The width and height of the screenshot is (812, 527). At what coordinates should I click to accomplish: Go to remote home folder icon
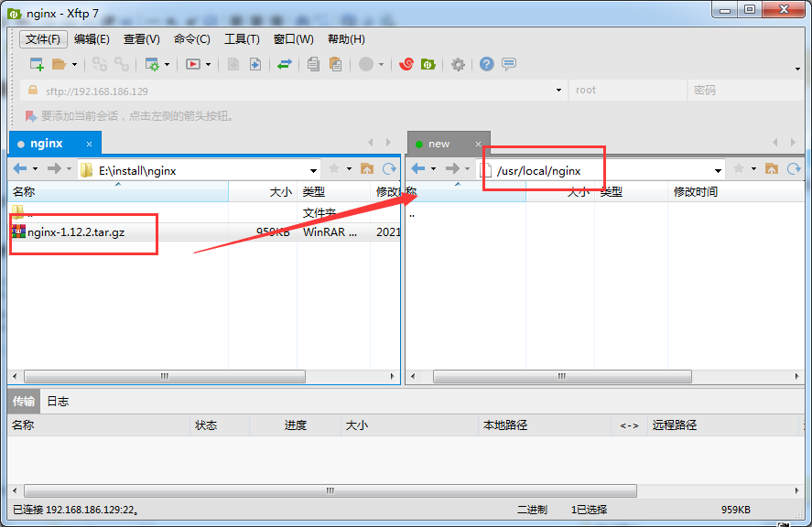[x=772, y=168]
